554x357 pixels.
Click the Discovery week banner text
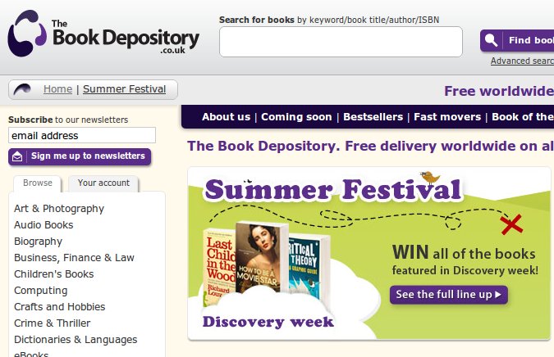pyautogui.click(x=268, y=322)
